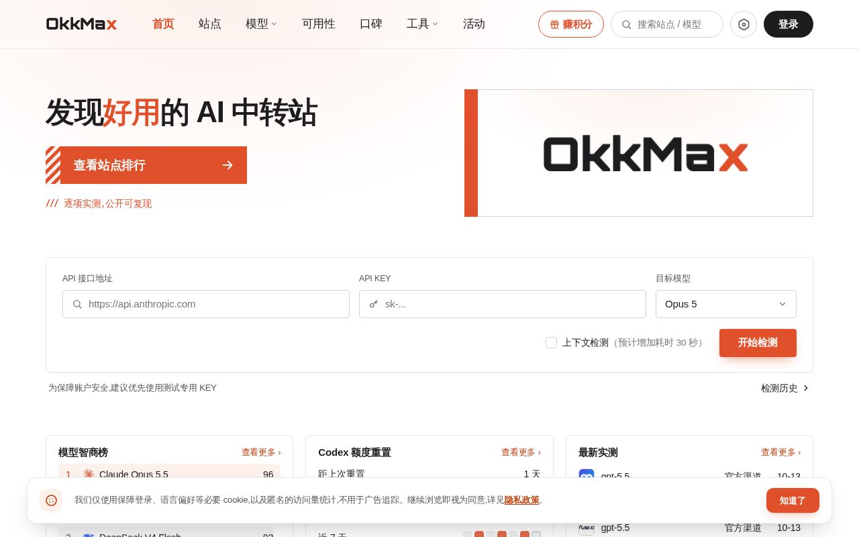This screenshot has height=537, width=859.
Task: Click the key icon in API KEY field
Action: click(x=374, y=304)
